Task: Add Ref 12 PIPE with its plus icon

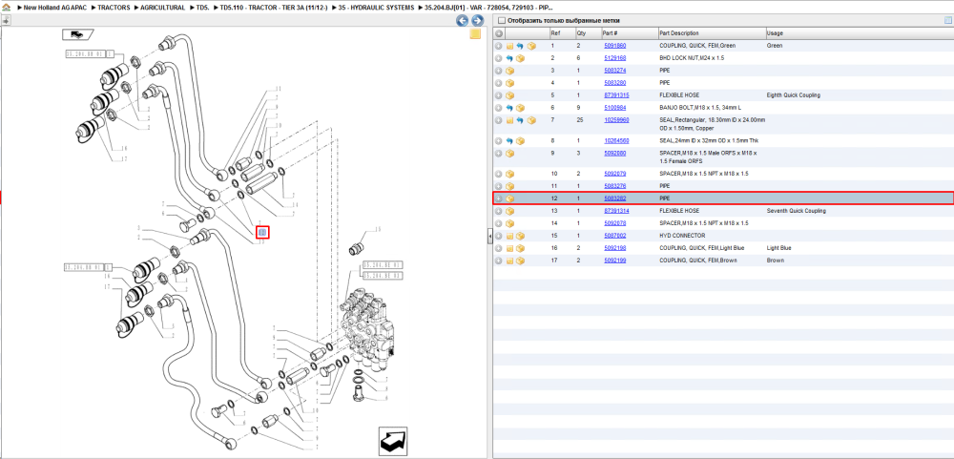Action: (498, 198)
